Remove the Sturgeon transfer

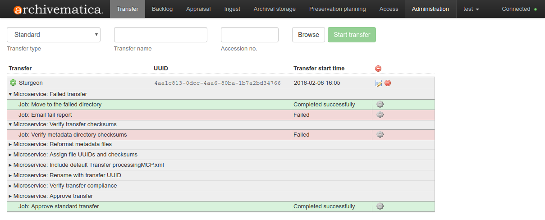(x=388, y=83)
